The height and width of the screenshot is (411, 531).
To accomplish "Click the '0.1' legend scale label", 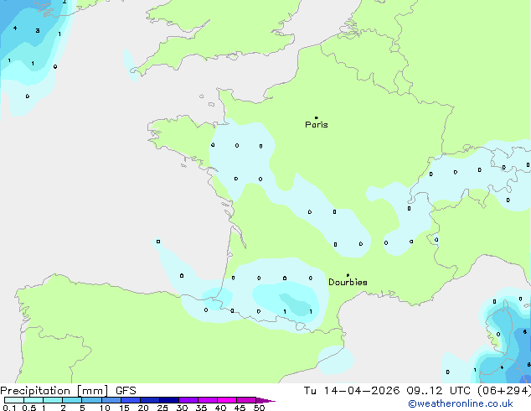I will coord(9,408).
